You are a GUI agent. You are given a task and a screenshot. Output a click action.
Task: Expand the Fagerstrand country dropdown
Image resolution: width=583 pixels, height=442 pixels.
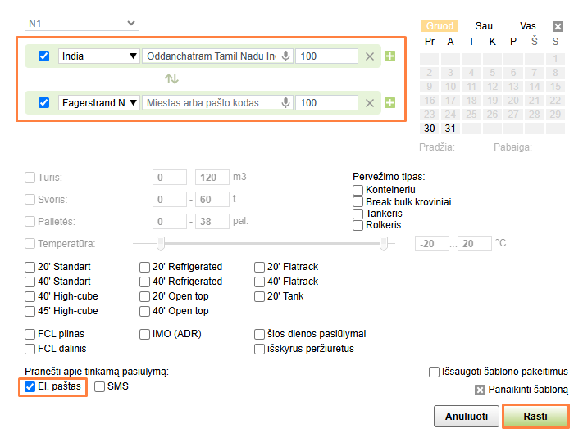(x=99, y=103)
